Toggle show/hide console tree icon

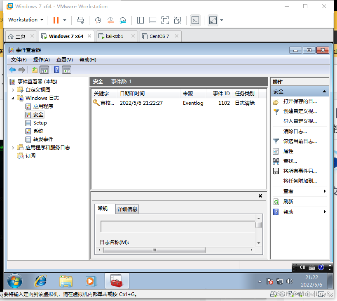[44, 70]
